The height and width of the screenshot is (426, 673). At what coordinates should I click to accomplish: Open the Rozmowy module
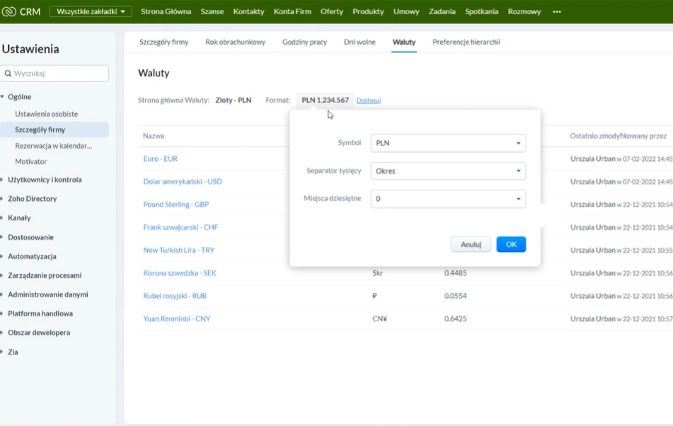524,11
